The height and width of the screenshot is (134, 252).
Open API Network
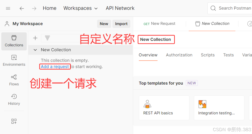tap(120, 8)
